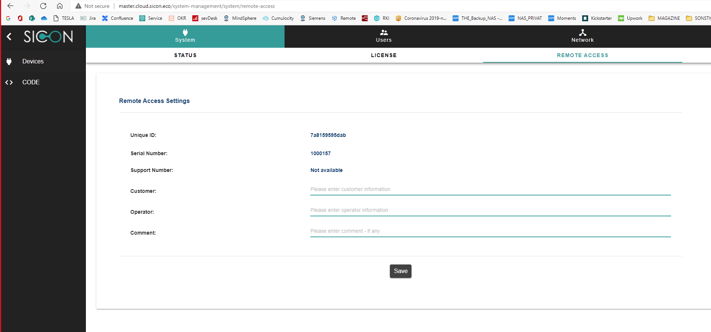This screenshot has height=332, width=711.
Task: Open the Network section
Action: coord(582,36)
